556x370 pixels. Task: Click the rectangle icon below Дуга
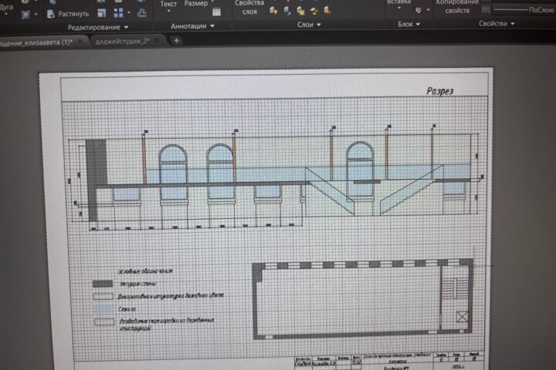pos(25,15)
